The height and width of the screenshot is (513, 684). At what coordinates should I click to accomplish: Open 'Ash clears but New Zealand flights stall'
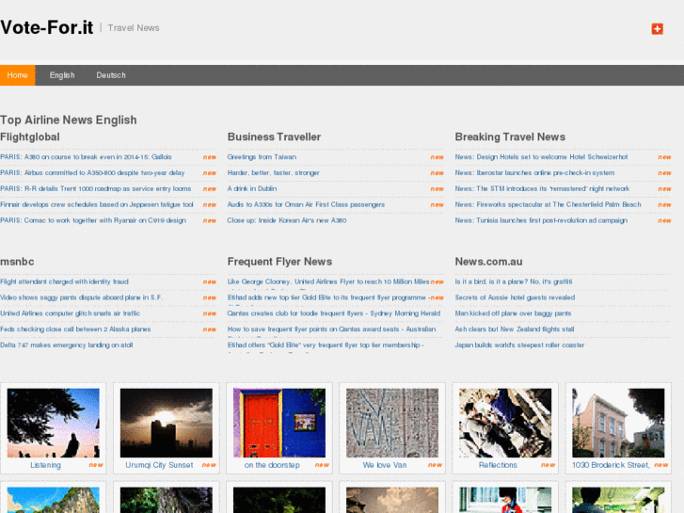click(x=515, y=329)
